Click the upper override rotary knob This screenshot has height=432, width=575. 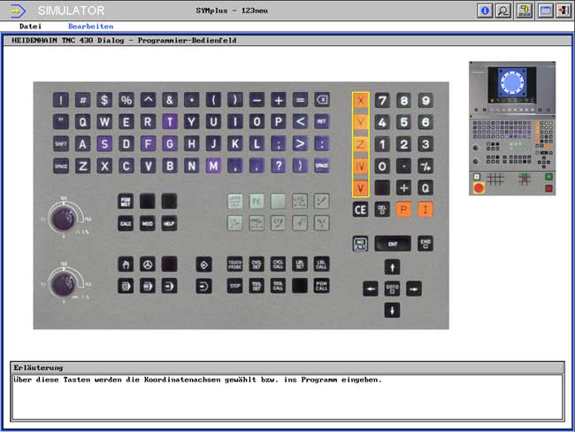click(x=64, y=217)
